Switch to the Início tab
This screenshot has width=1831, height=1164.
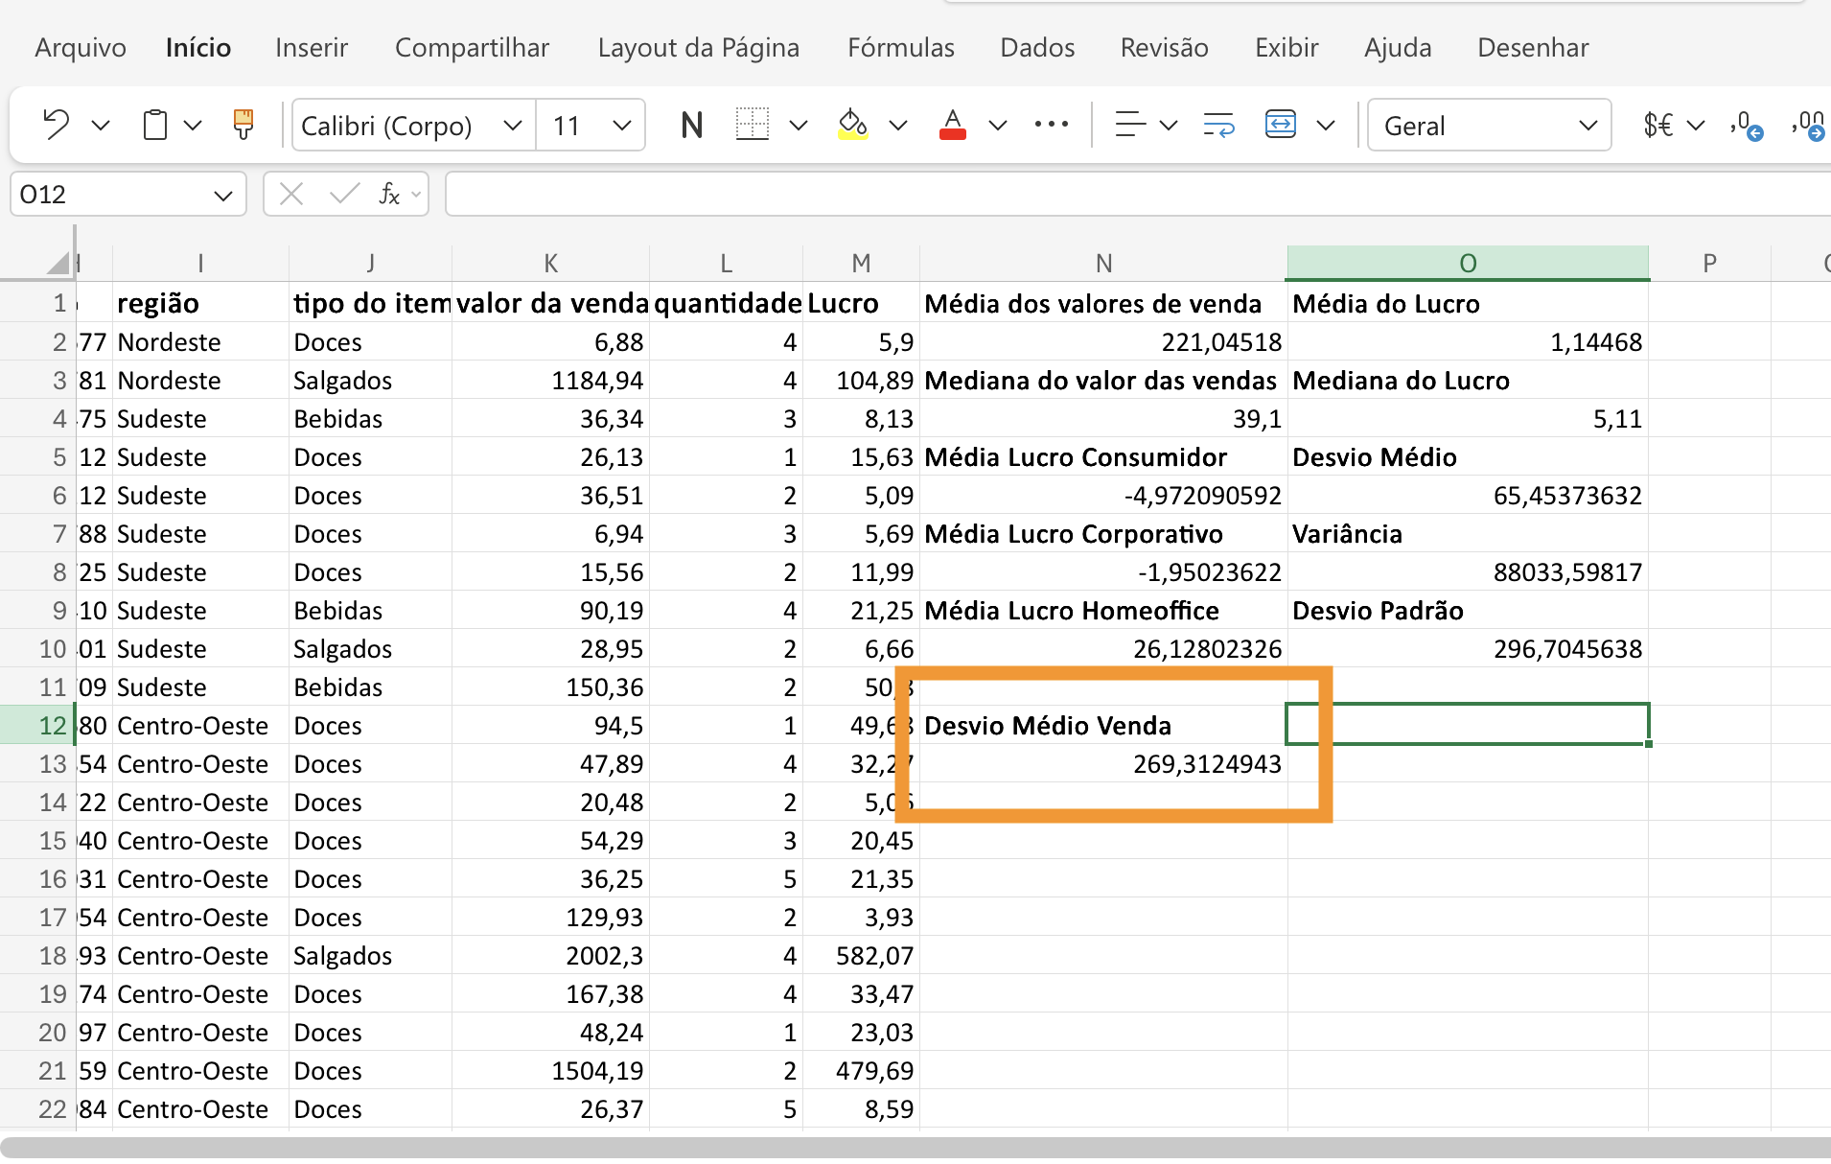click(198, 48)
